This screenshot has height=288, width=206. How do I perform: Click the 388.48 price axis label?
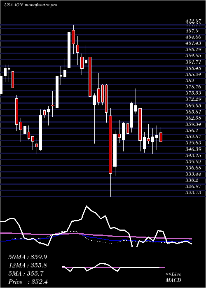click(x=193, y=68)
